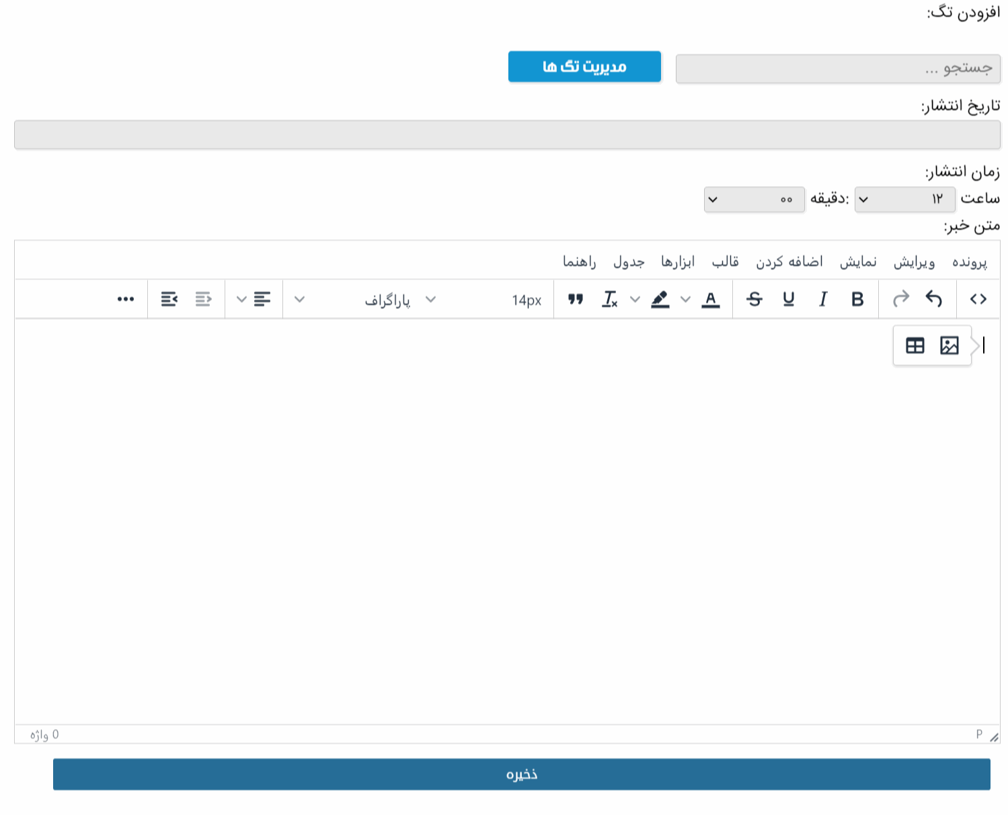The width and height of the screenshot is (1008, 815).
Task: Click the undo arrow icon
Action: click(934, 299)
